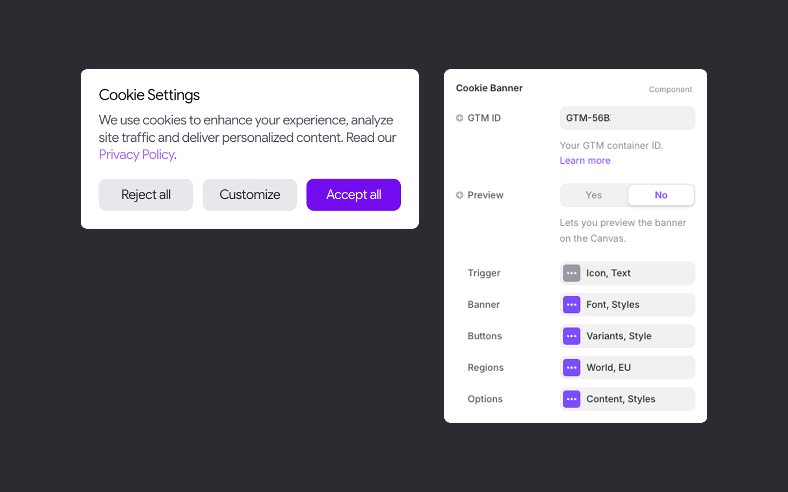The height and width of the screenshot is (492, 788).
Task: Follow the Privacy Policy link
Action: pyautogui.click(x=136, y=155)
